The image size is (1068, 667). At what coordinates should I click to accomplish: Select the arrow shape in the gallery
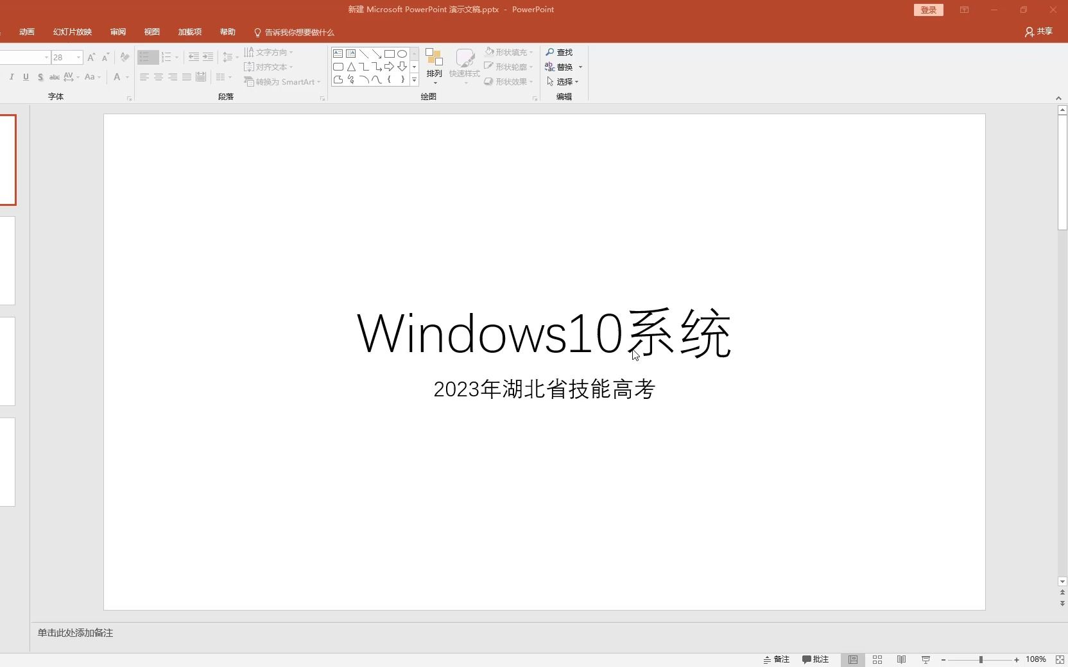pyautogui.click(x=390, y=67)
